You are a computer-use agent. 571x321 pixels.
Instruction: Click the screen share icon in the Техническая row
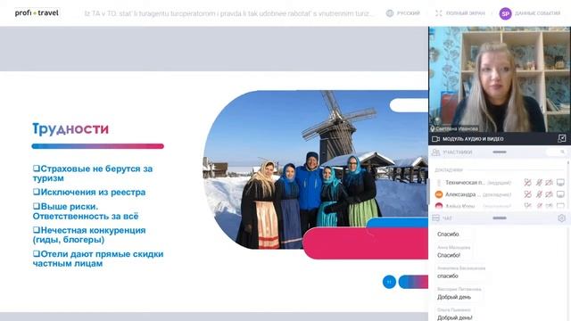561,182
